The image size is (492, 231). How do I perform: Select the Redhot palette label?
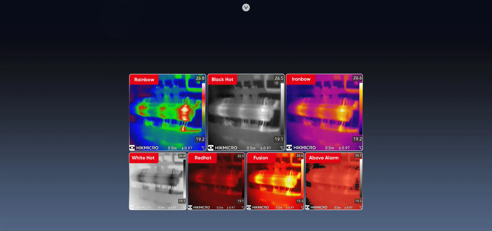tap(203, 158)
